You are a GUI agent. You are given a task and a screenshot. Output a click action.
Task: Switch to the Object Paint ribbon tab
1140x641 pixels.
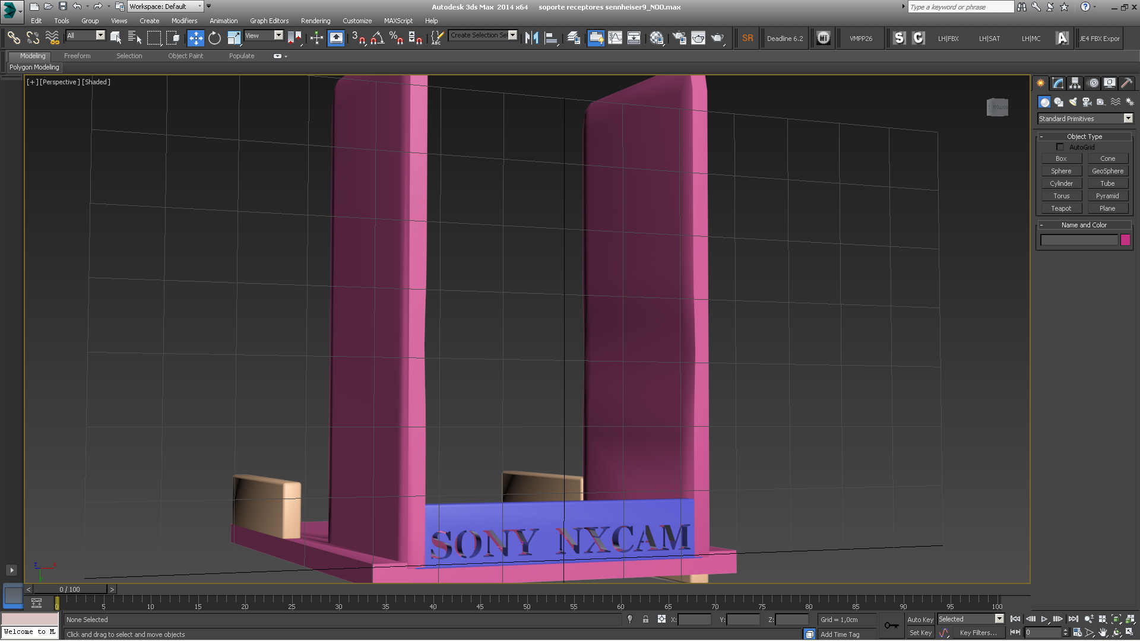point(185,56)
